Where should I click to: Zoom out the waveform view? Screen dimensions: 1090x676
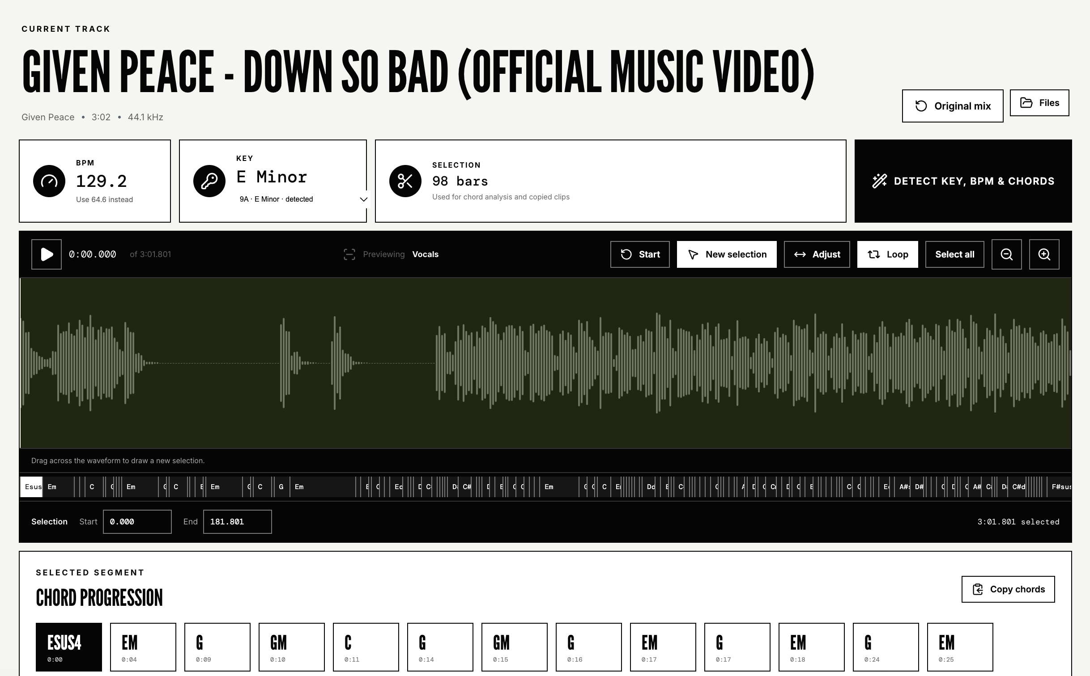tap(1007, 254)
